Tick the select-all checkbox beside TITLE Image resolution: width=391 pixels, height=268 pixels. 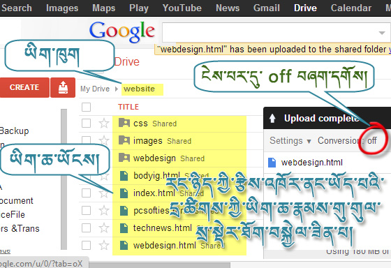point(86,107)
